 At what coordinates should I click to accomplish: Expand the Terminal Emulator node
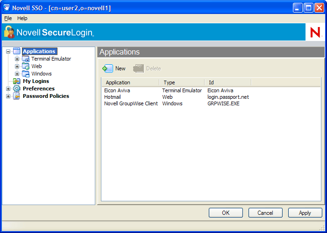[17, 59]
